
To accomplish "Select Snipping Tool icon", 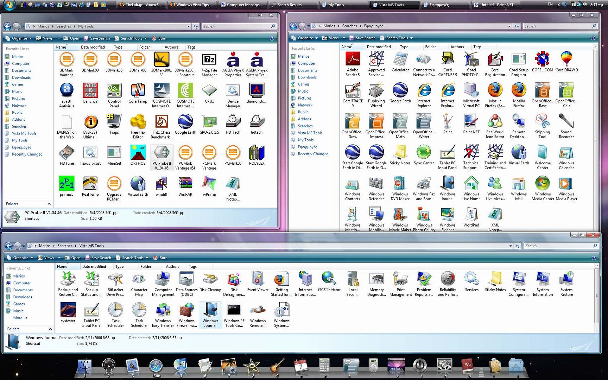I will pos(543,126).
